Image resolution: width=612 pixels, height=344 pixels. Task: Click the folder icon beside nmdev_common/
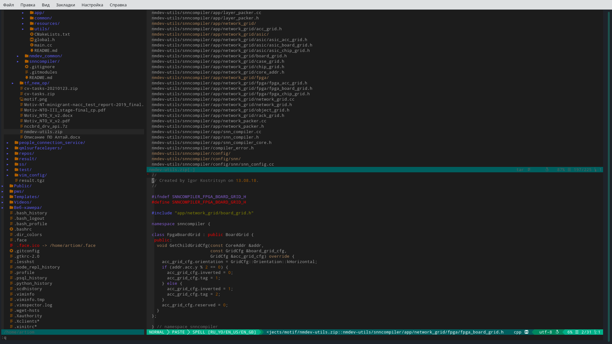point(27,56)
